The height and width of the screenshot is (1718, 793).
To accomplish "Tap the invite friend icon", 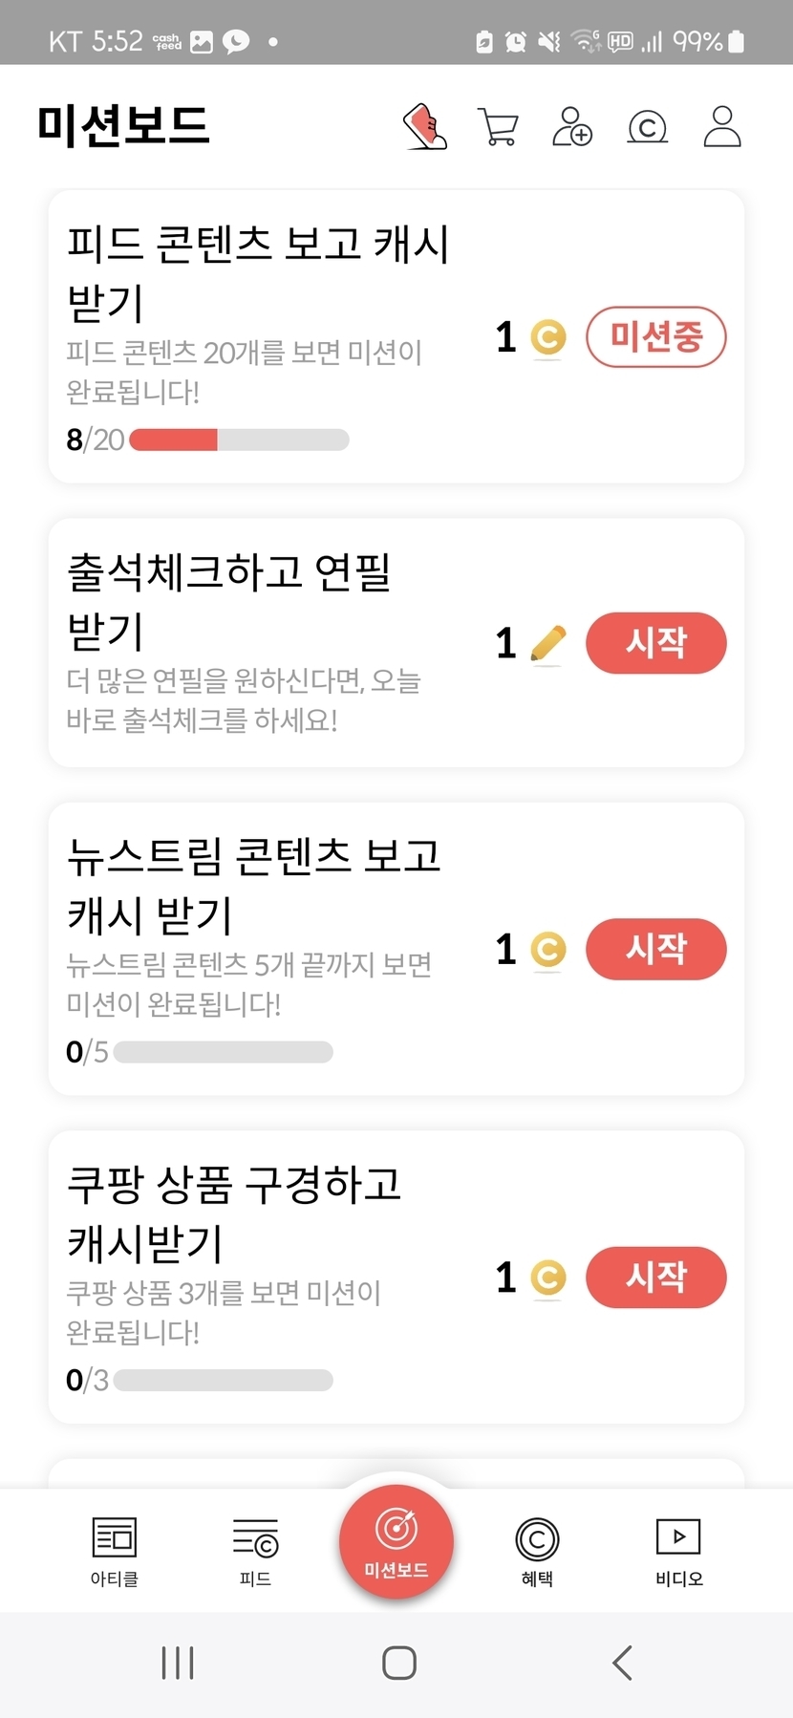I will tap(572, 126).
